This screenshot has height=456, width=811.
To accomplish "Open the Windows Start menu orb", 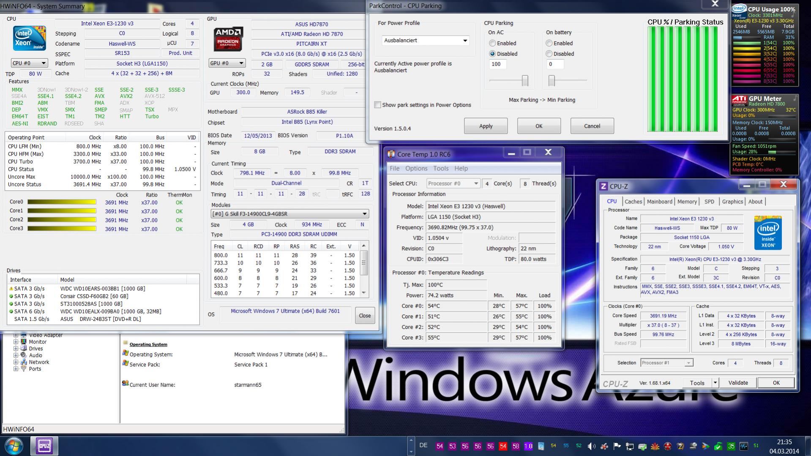I will coord(14,446).
